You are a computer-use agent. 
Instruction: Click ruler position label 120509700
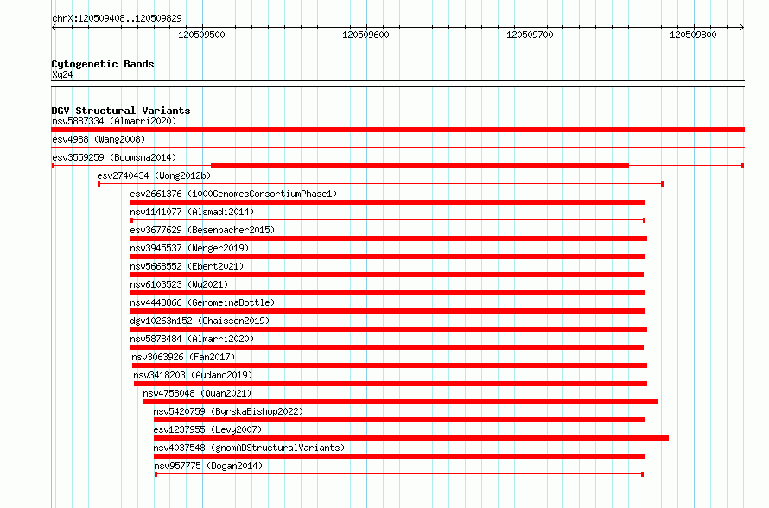coord(530,35)
